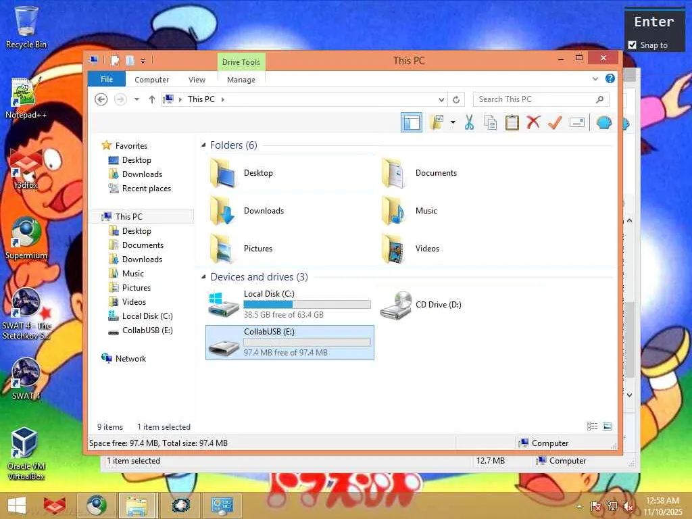The image size is (692, 519).
Task: Open Customize Quick Access Toolbar dropdown
Action: pyautogui.click(x=143, y=60)
